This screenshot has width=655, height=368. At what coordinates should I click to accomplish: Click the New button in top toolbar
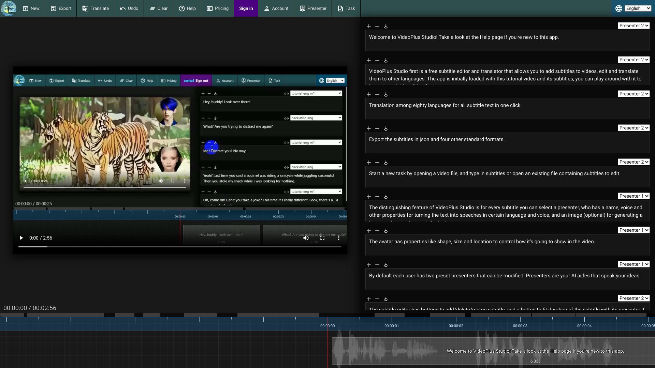click(x=31, y=8)
